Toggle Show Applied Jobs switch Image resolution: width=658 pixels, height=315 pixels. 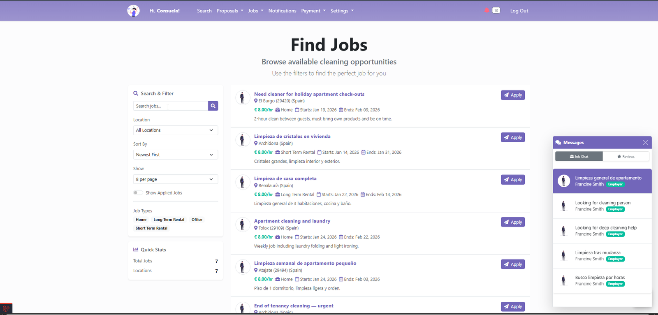[x=138, y=193]
